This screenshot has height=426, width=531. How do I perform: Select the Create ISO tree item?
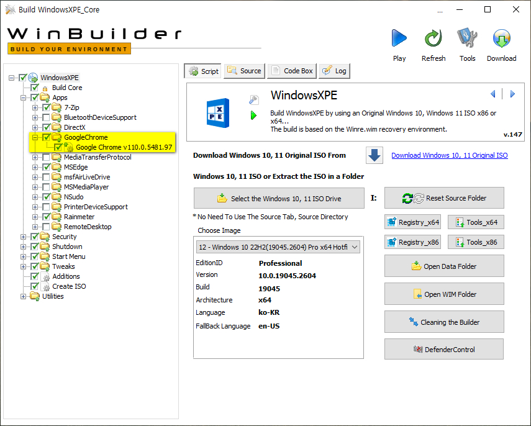coord(69,286)
